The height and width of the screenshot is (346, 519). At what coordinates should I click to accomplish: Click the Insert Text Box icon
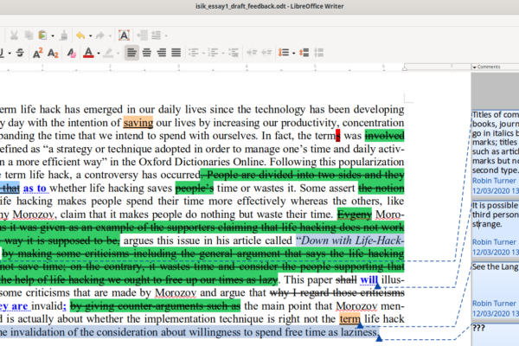coord(124,35)
